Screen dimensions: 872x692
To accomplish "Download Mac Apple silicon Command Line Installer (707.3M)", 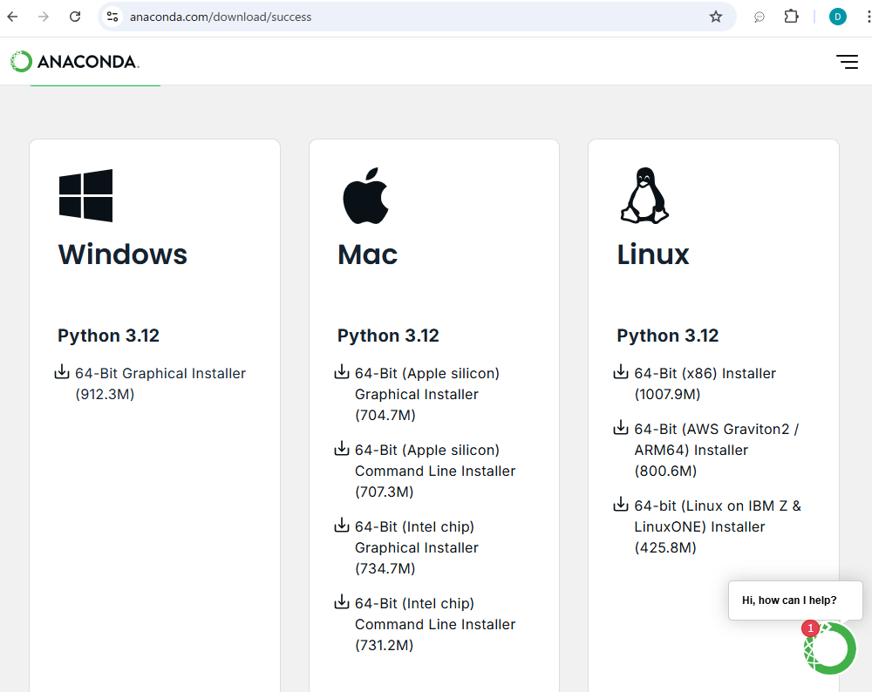I will point(435,471).
